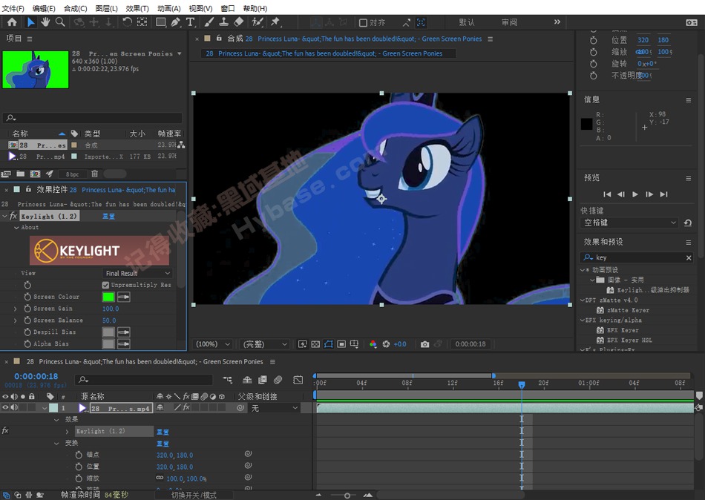Select the Puppet Pin tool
Image resolution: width=705 pixels, height=500 pixels.
275,22
